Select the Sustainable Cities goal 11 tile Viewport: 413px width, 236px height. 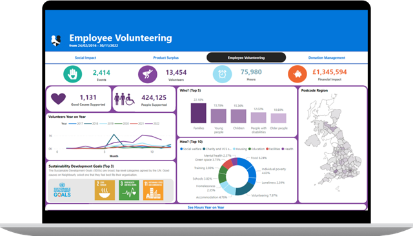(x=154, y=190)
